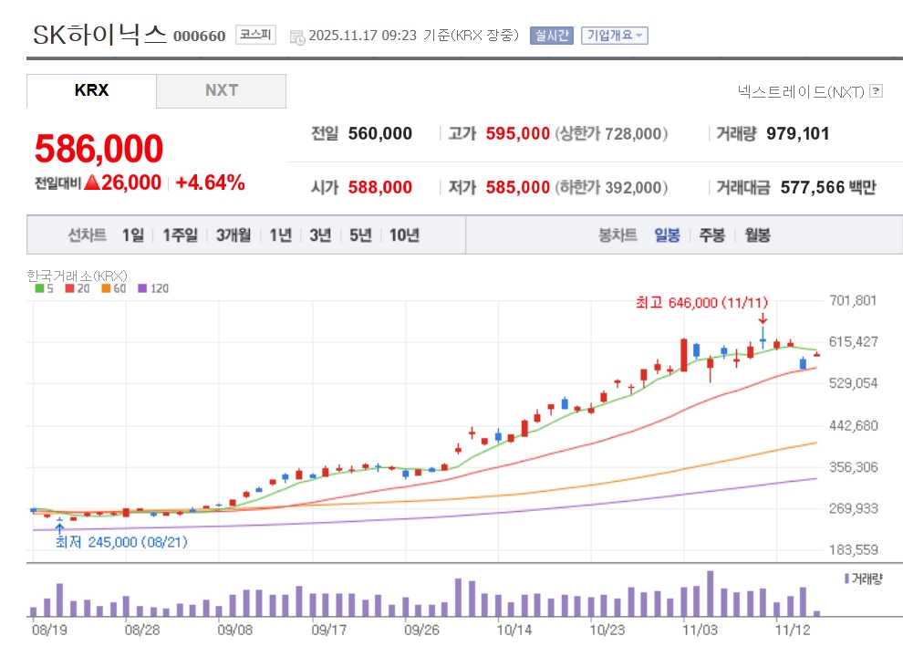
Task: Show the 3개월 line chart
Action: click(234, 235)
